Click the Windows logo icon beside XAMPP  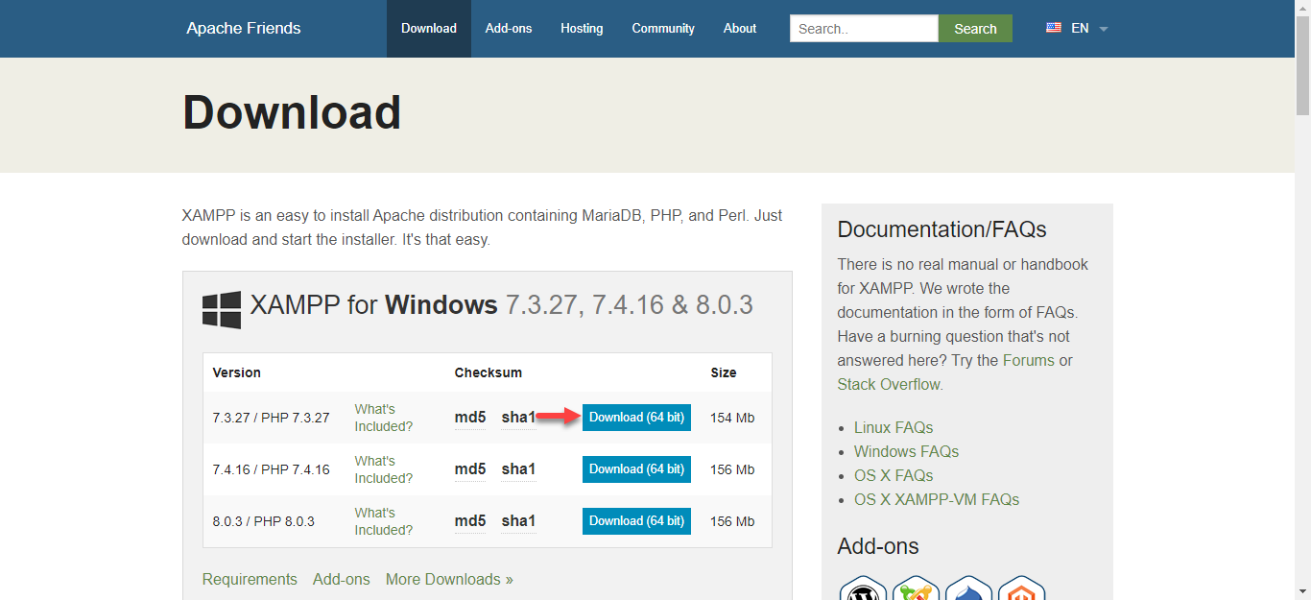[222, 310]
